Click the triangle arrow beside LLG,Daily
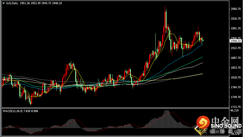The image size is (243, 137). (3, 3)
